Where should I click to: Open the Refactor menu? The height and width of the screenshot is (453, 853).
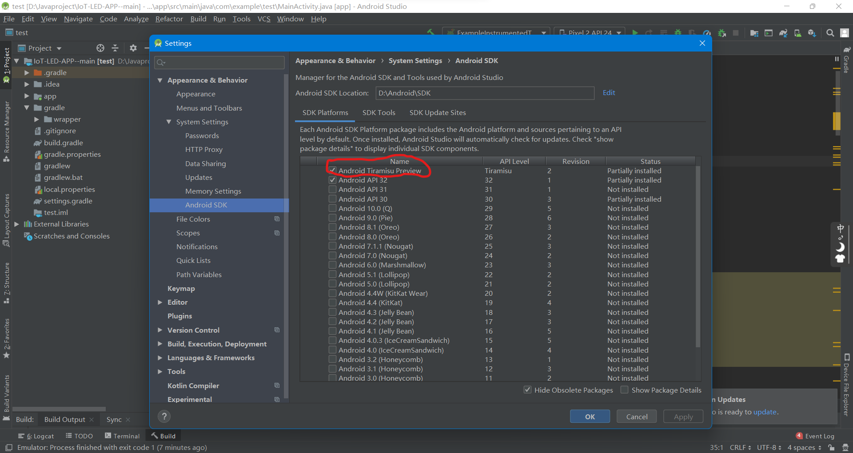point(169,19)
